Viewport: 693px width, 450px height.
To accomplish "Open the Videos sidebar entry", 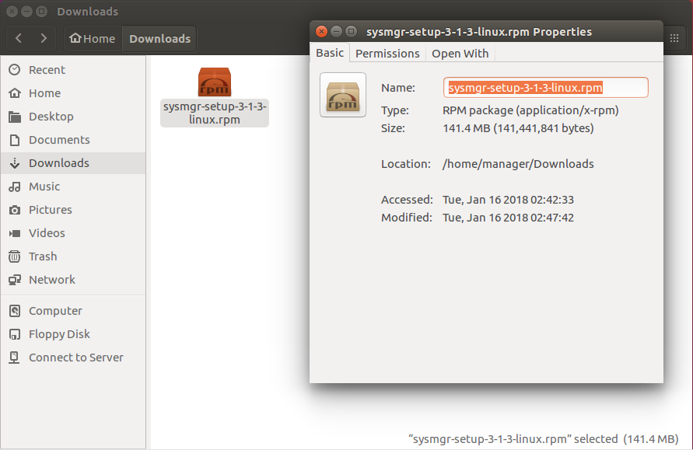I will click(x=73, y=233).
